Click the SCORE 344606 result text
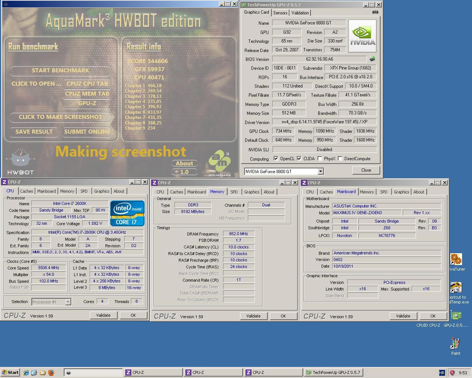This screenshot has height=378, width=472. coord(147,61)
